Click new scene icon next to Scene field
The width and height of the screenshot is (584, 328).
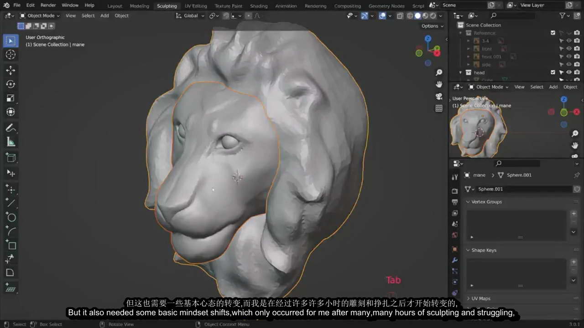tap(491, 5)
